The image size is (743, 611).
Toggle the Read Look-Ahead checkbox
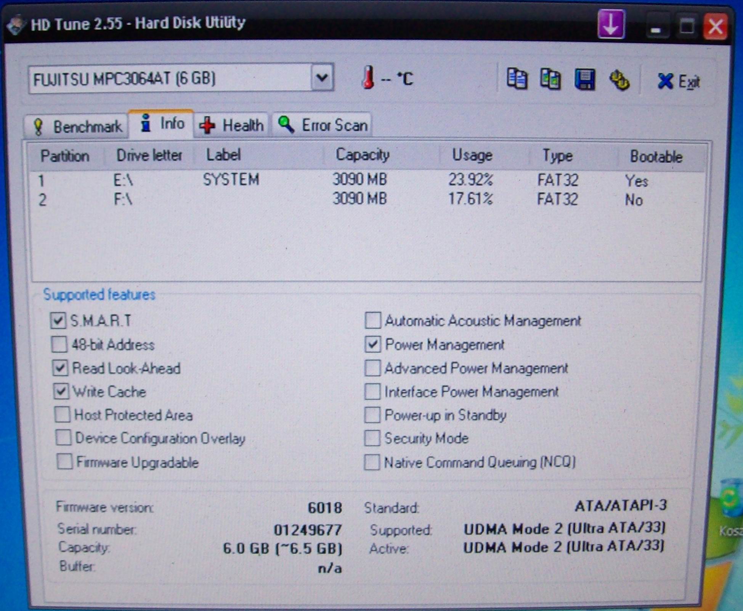click(60, 368)
